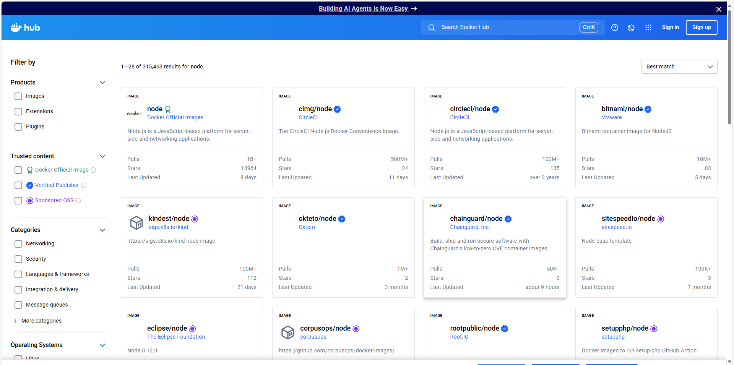Viewport: 734px width, 365px height.
Task: Click info icon next to Docker Official Image
Action: (93, 170)
